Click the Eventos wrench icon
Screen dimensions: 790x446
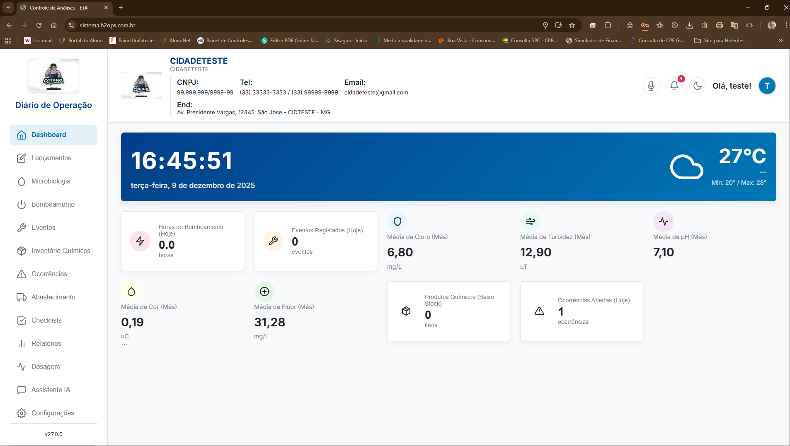pyautogui.click(x=21, y=227)
